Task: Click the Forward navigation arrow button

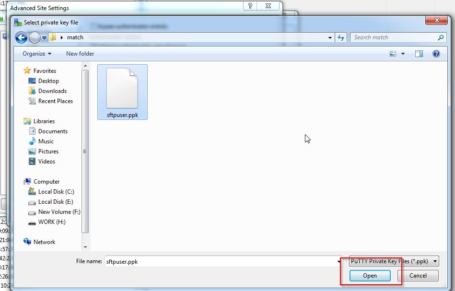Action: coord(35,37)
